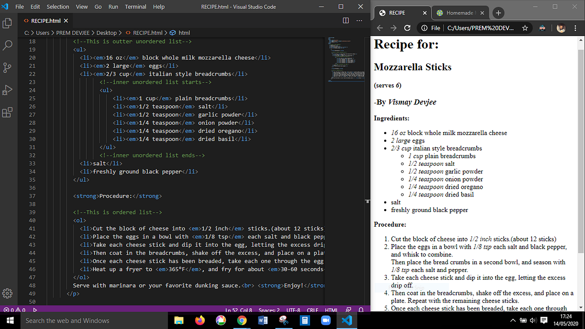Split the editor using the split icon
585x329 pixels.
[x=346, y=20]
